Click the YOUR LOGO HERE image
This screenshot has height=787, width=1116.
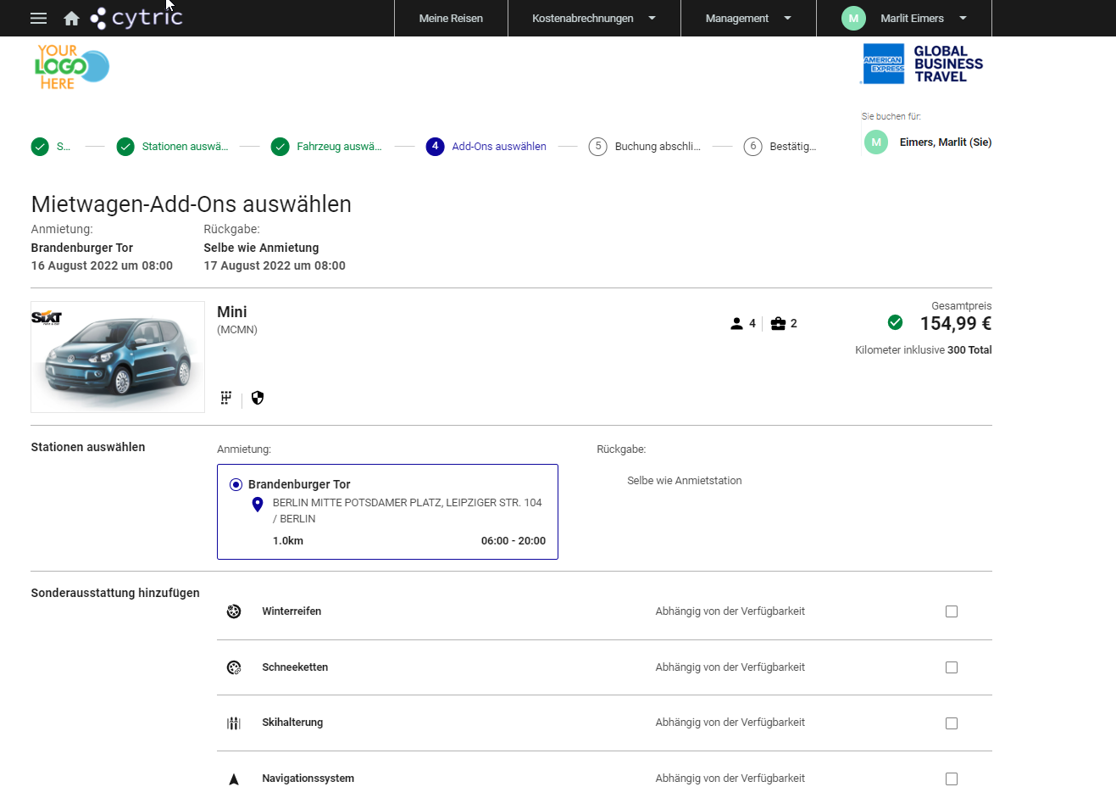[x=72, y=66]
